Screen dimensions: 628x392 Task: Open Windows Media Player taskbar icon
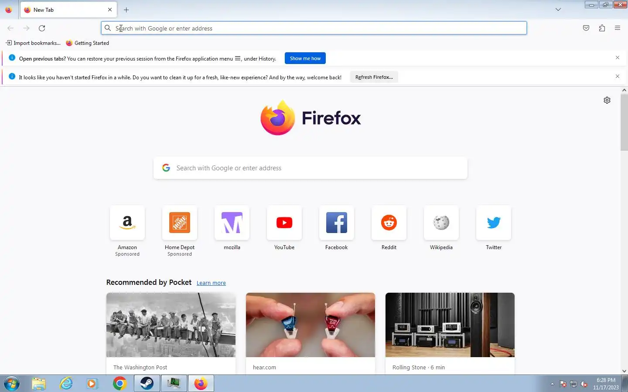coord(92,384)
